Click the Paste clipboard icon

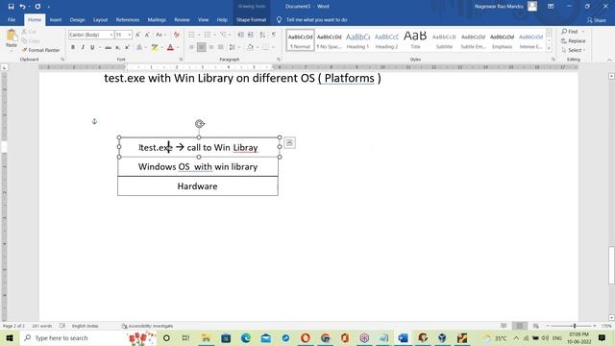12,36
